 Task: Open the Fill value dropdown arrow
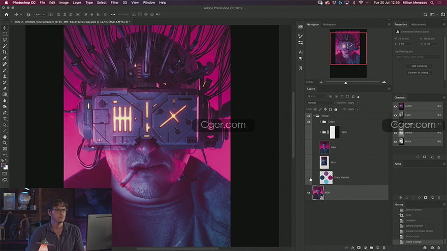(358, 110)
